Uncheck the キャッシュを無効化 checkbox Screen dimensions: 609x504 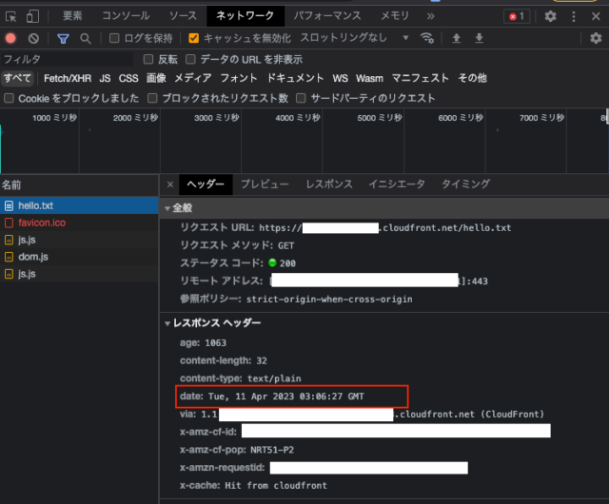[194, 38]
